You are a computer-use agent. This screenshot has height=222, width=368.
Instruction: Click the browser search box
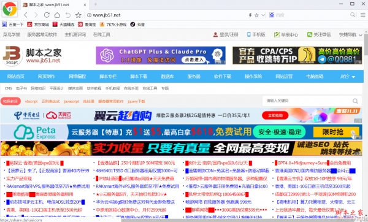(312, 15)
